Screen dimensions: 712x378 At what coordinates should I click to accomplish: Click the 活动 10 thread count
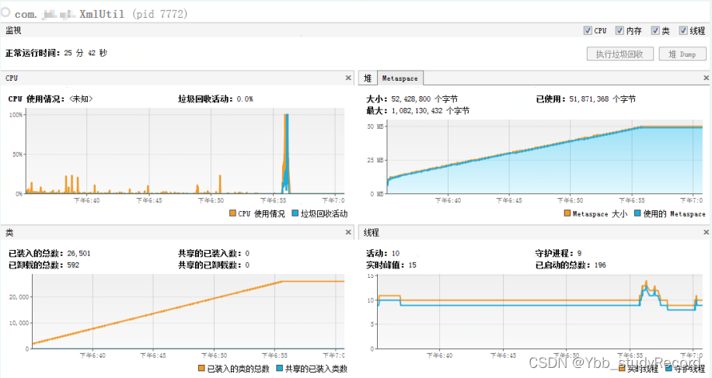click(x=382, y=253)
